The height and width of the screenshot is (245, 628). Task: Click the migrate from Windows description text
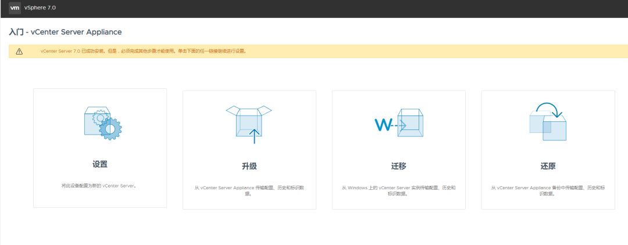[398, 190]
